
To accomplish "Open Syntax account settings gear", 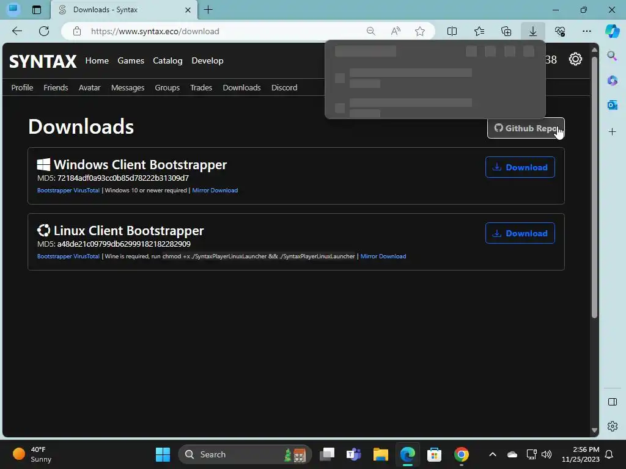I will tap(575, 59).
